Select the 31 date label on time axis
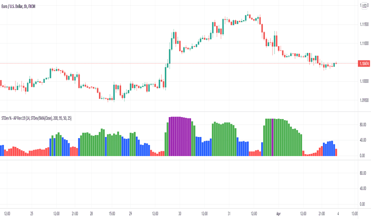The width and height of the screenshot is (371, 219). [229, 213]
